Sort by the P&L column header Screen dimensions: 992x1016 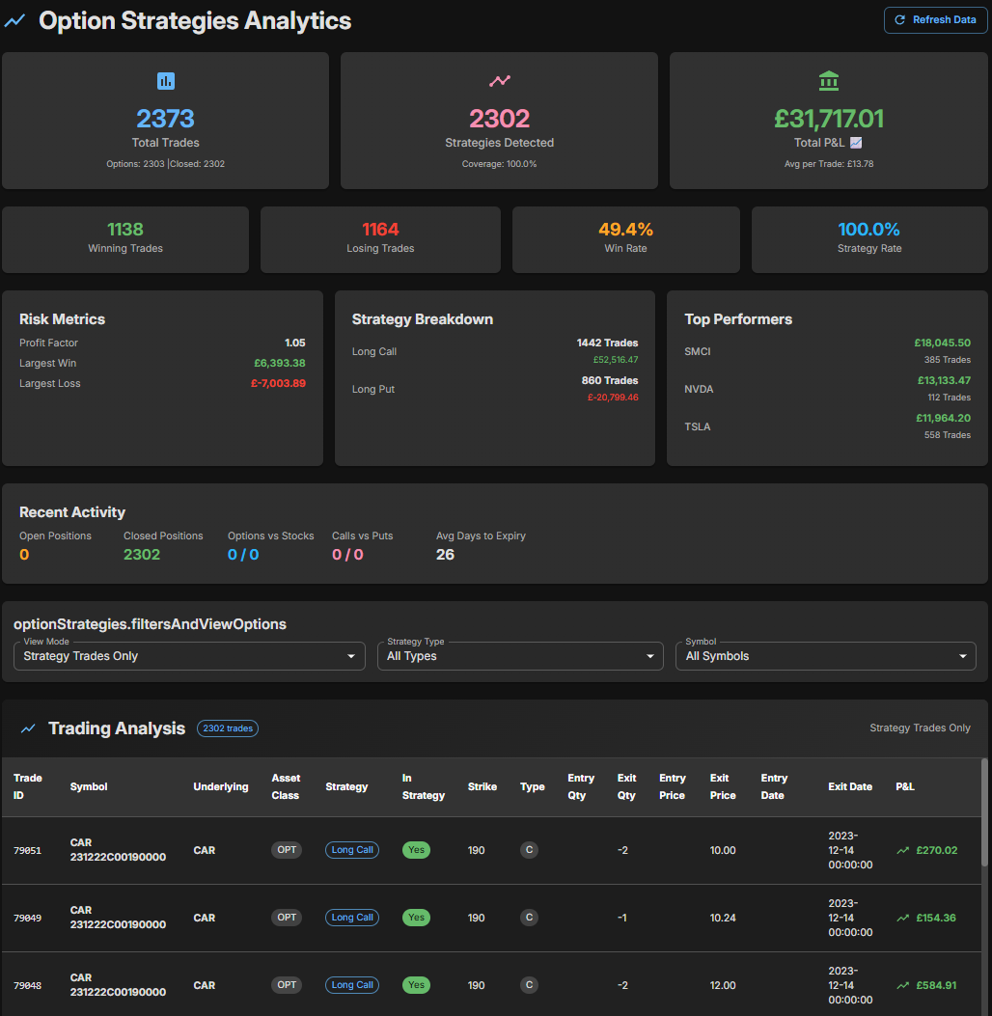905,786
